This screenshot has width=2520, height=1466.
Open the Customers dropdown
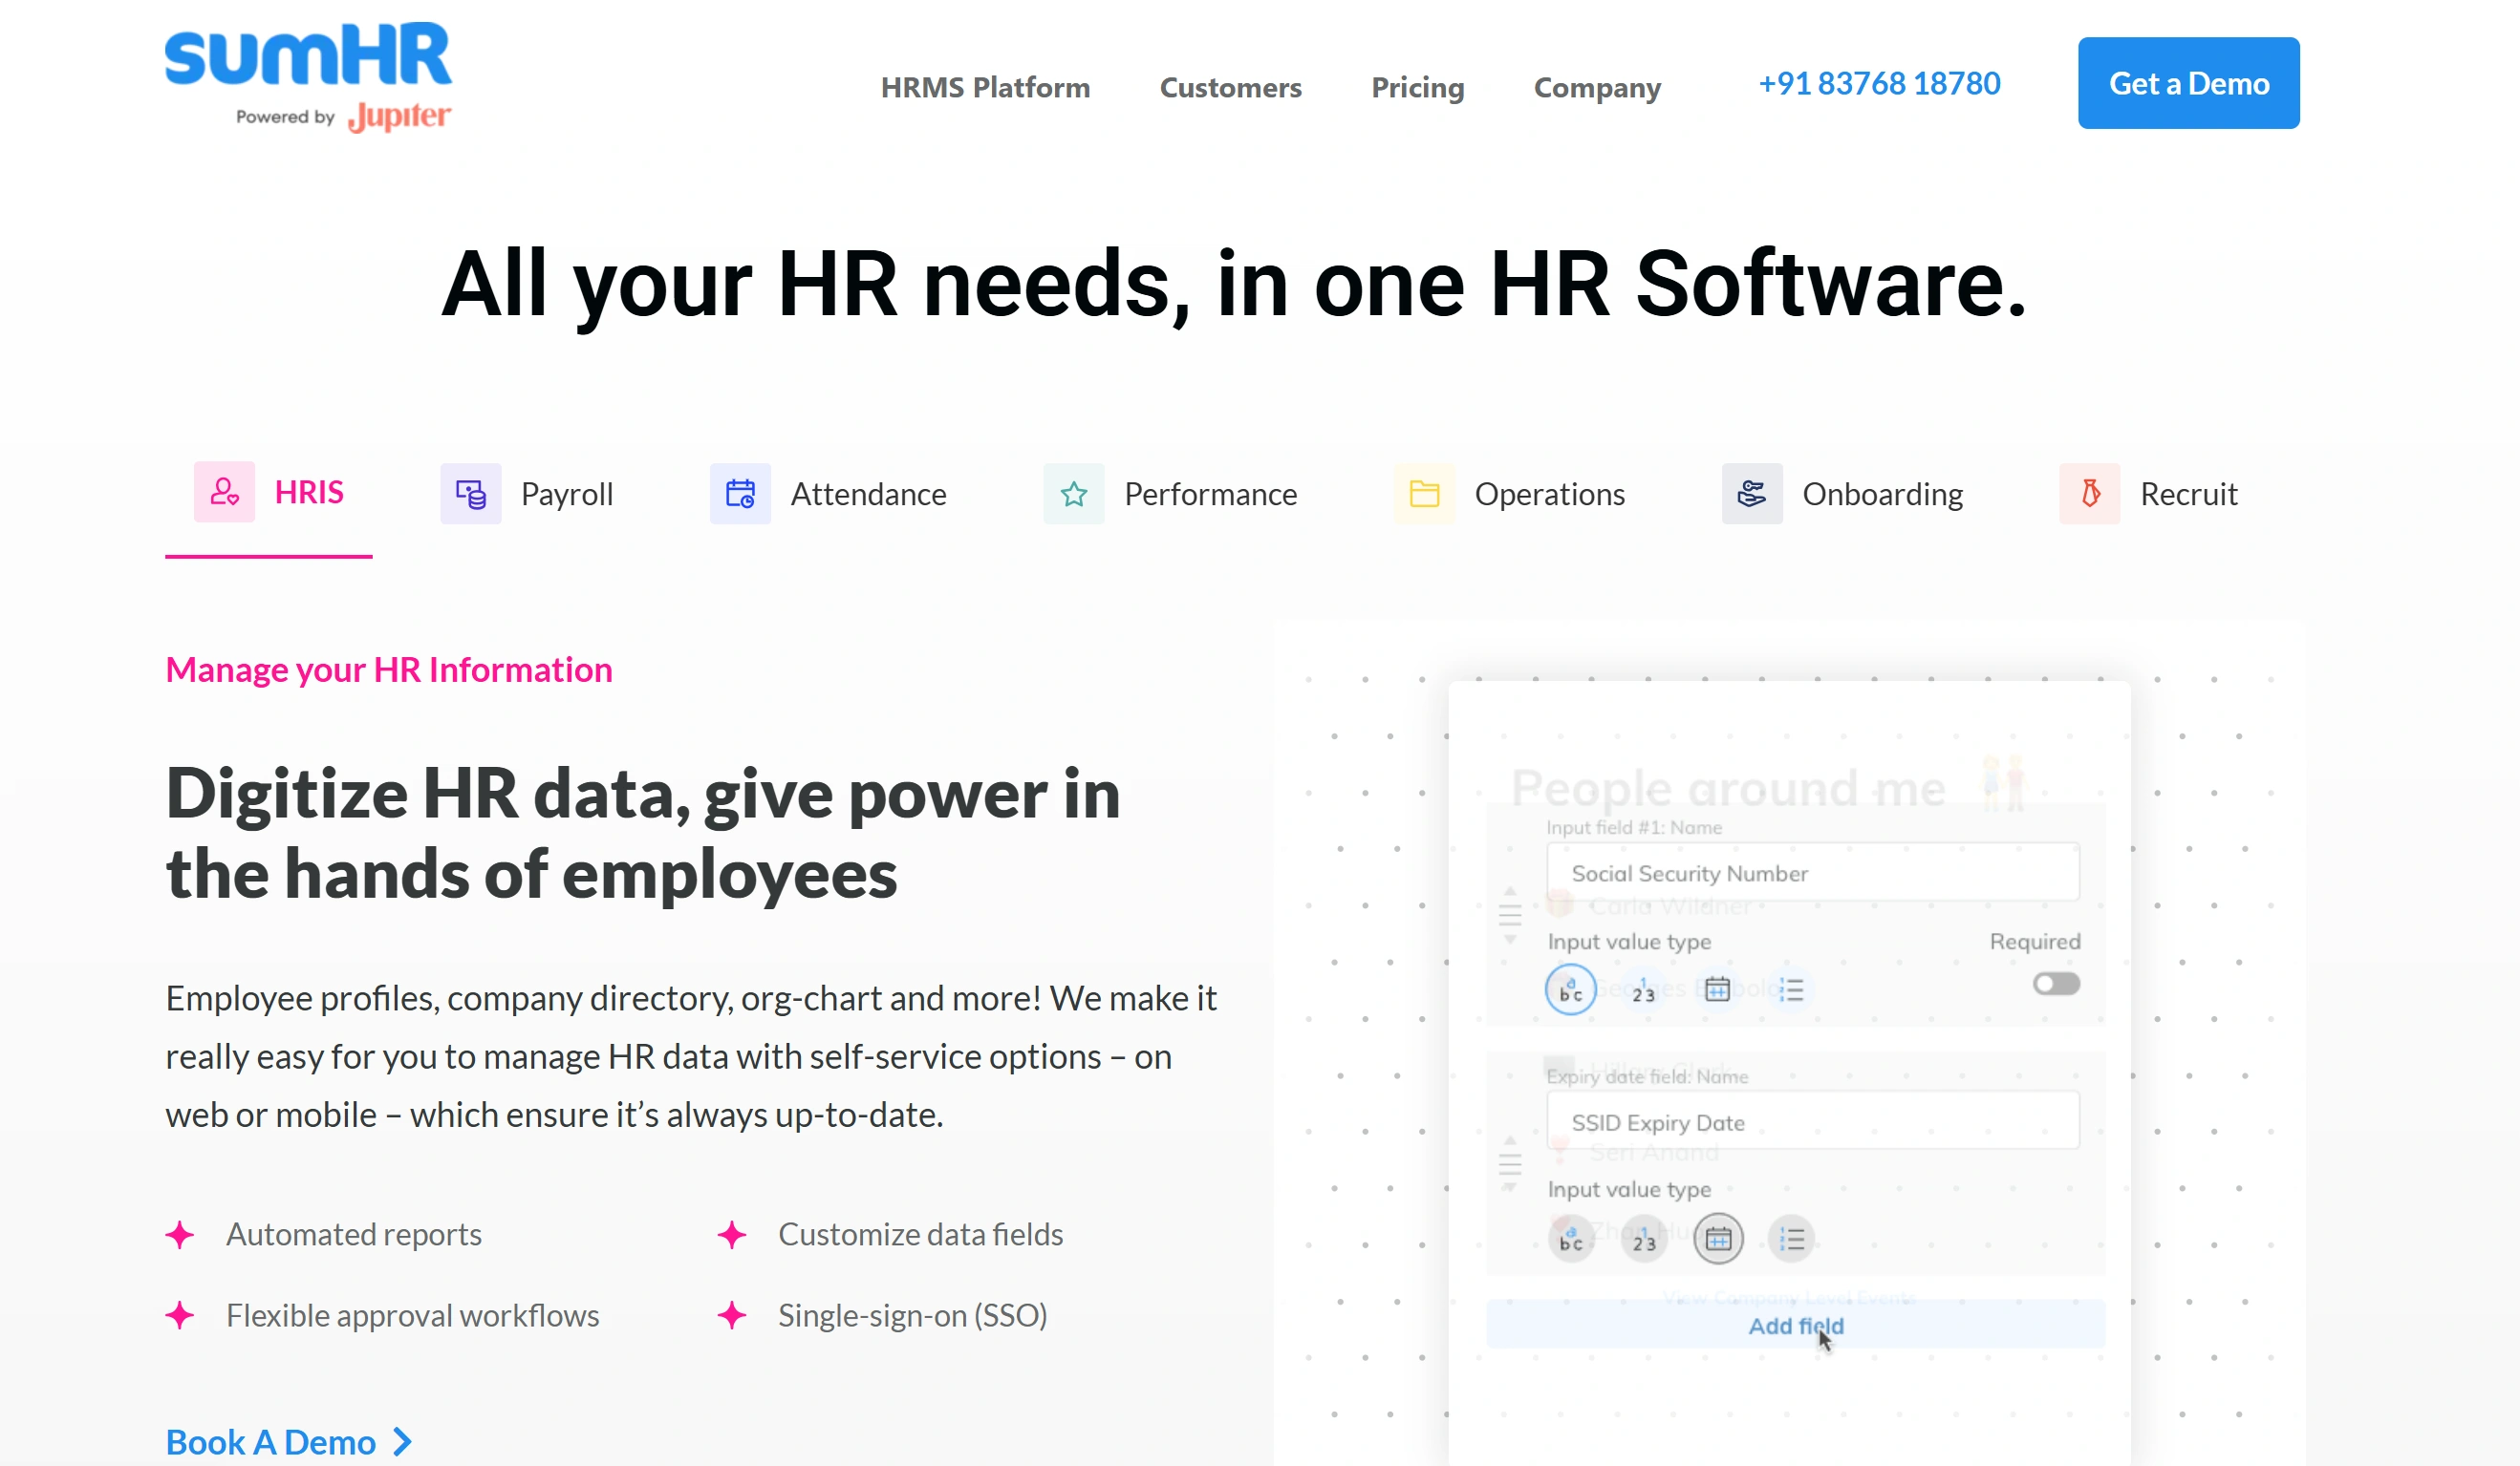click(x=1230, y=88)
